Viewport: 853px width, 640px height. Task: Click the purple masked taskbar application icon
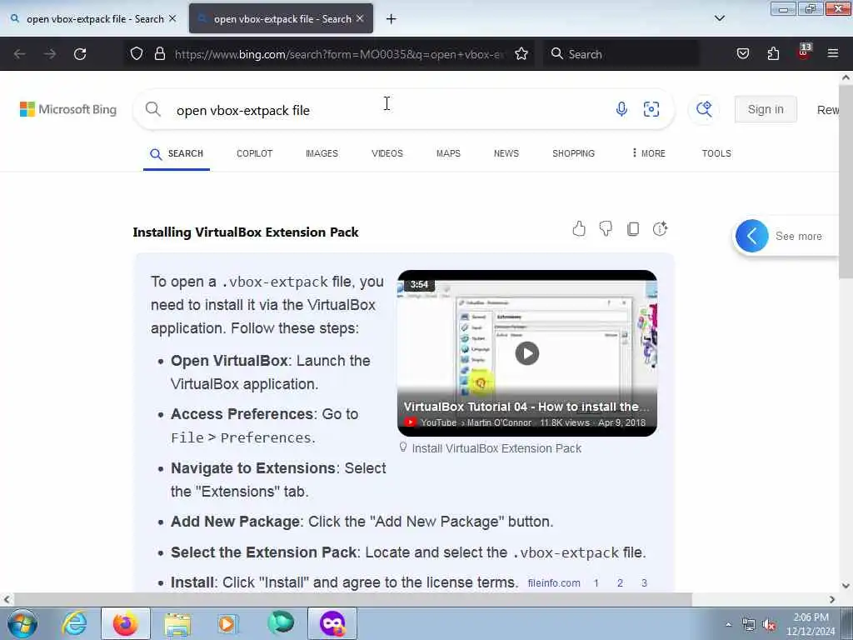coord(332,623)
